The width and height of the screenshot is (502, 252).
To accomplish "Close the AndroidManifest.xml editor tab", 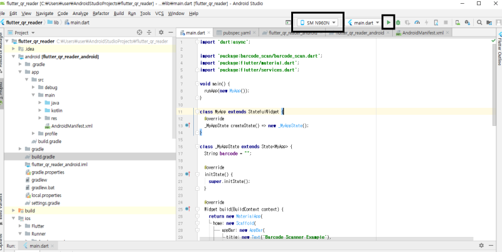I will click(x=447, y=33).
